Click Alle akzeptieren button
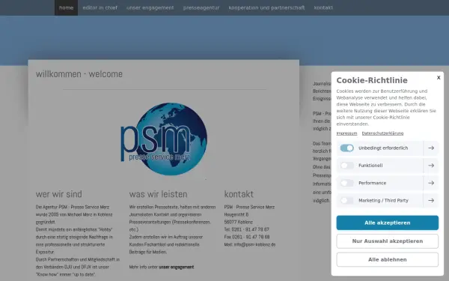This screenshot has width=449, height=281. coord(387,223)
